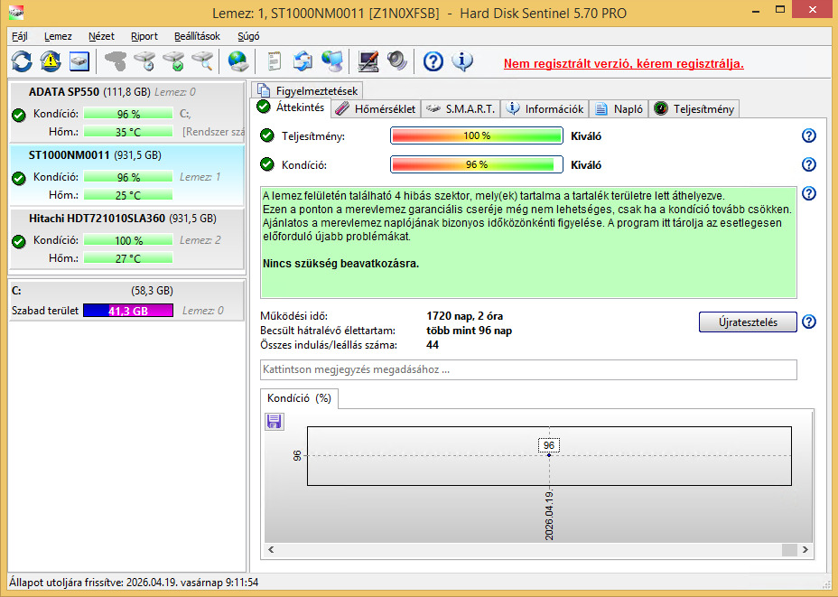
Task: Open the Lemez menu
Action: (58, 36)
